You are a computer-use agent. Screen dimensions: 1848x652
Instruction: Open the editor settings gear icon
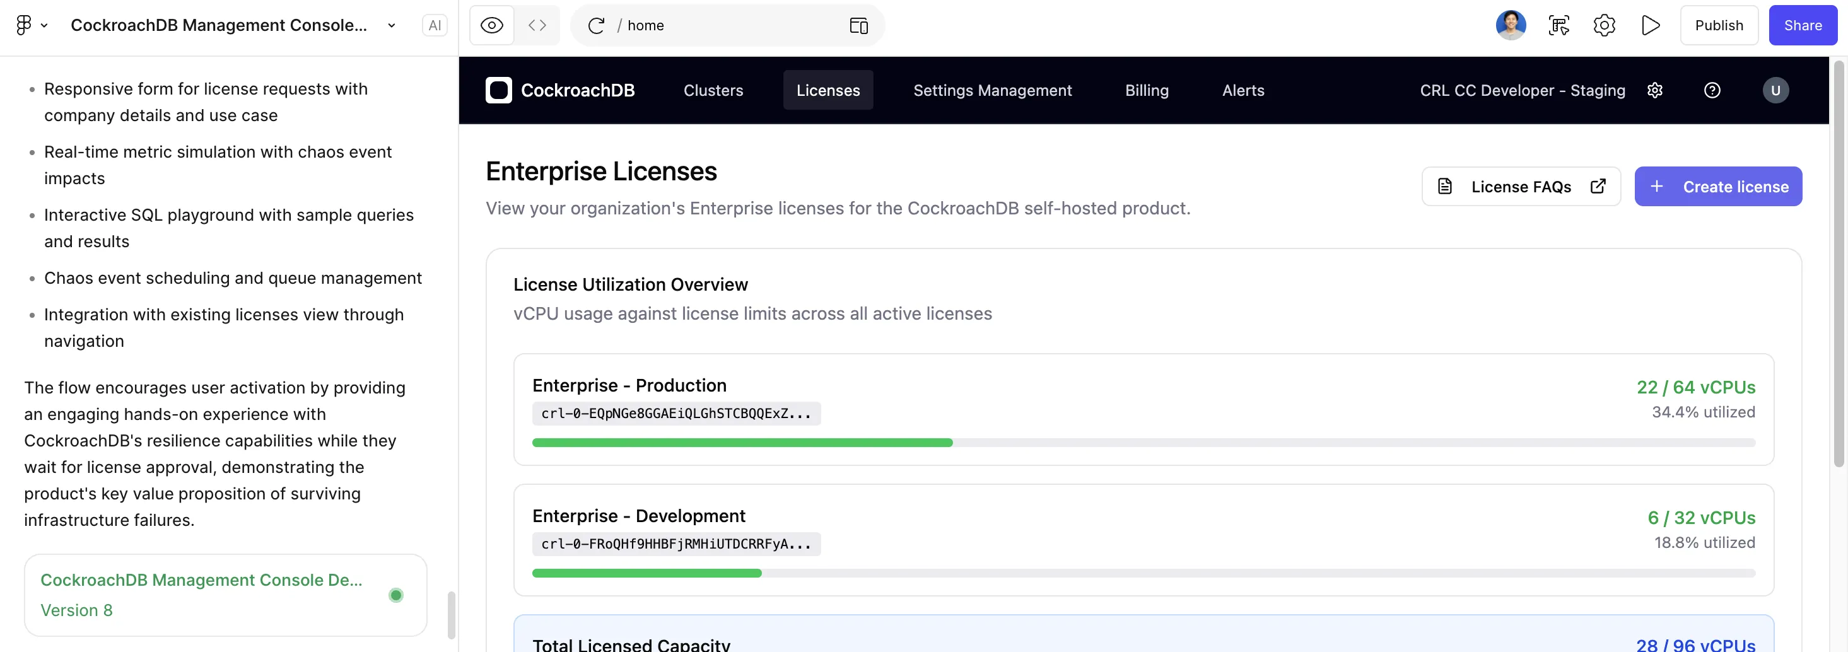[x=1604, y=26]
